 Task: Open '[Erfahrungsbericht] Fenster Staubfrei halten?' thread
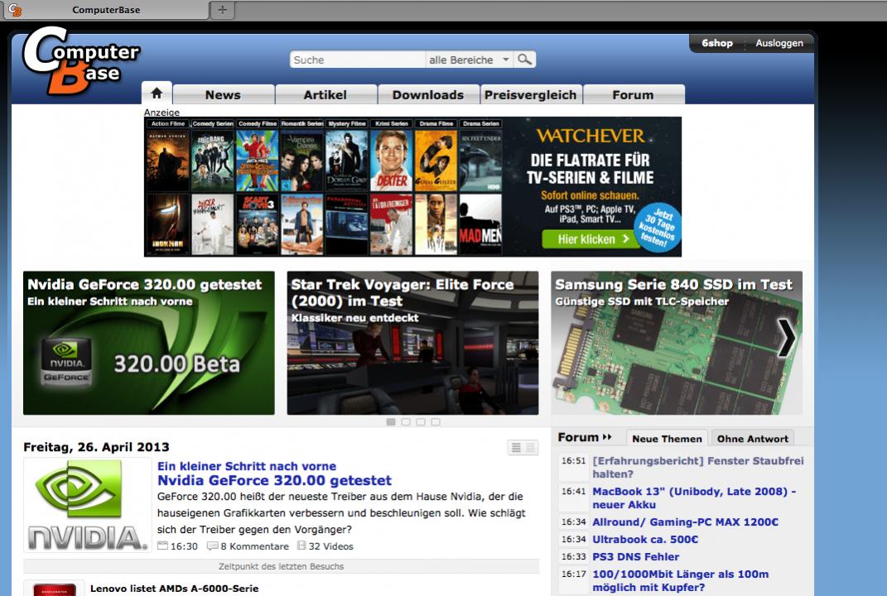click(x=698, y=467)
